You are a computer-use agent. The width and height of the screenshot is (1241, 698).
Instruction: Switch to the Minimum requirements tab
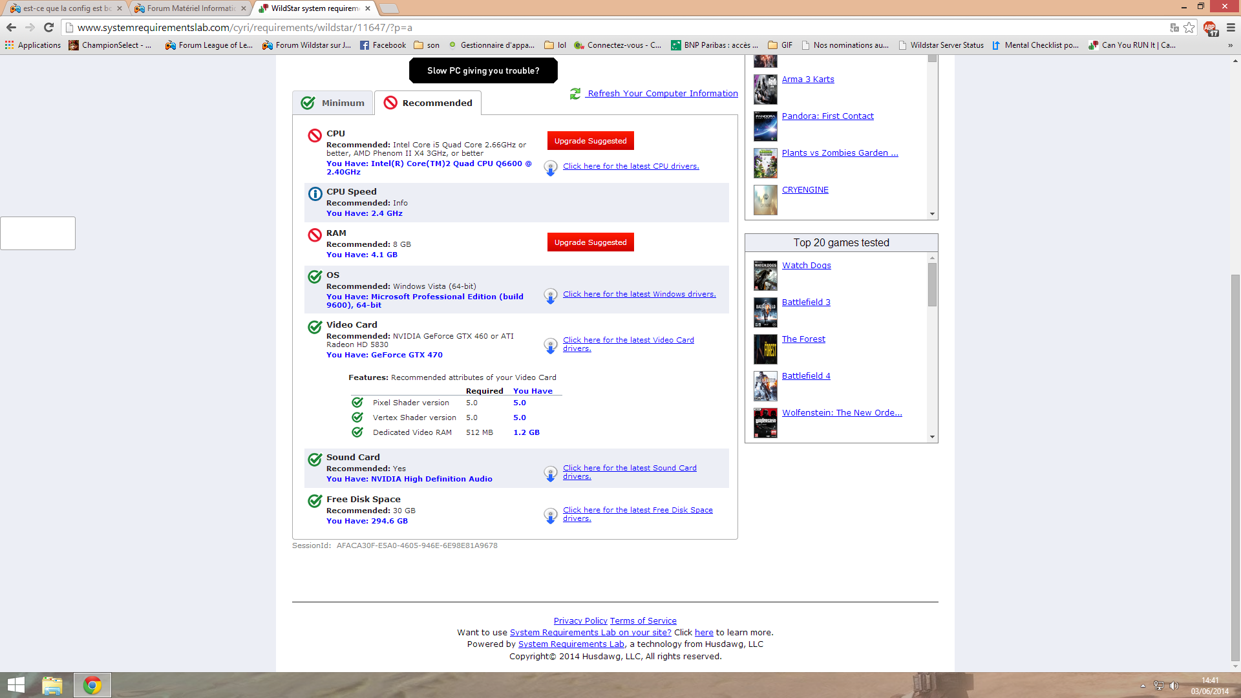coord(334,103)
